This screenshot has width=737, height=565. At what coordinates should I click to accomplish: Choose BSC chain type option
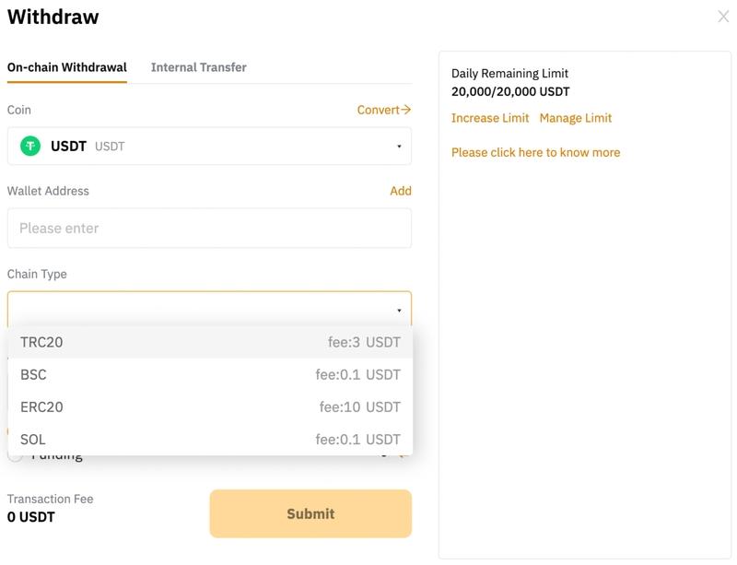[210, 374]
